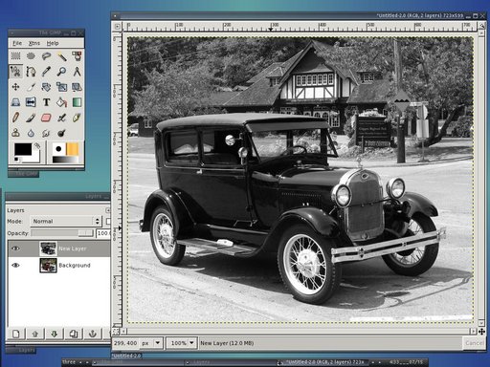
Task: Select the Paintbrush tool
Action: tap(31, 118)
